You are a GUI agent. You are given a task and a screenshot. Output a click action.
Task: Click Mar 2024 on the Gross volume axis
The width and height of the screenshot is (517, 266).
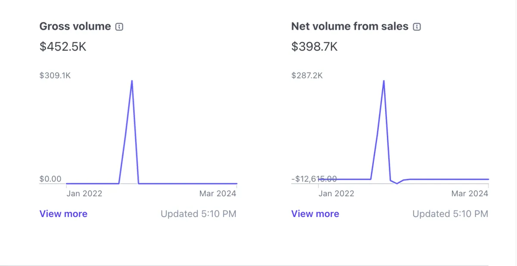[x=218, y=194]
